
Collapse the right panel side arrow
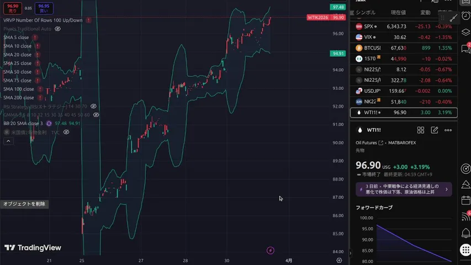(x=350, y=253)
